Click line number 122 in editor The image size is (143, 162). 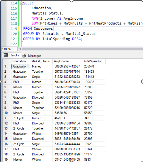(x=14, y=44)
